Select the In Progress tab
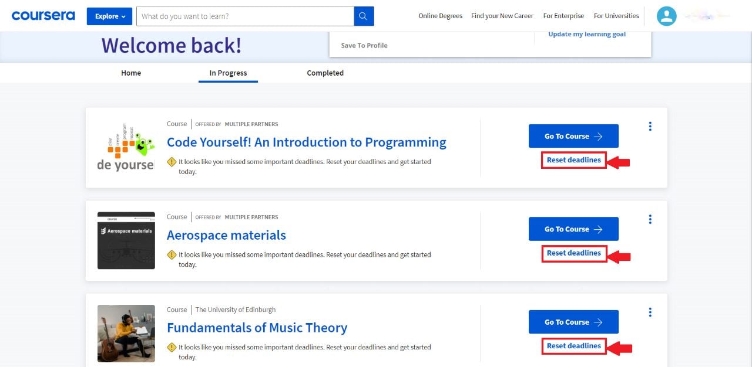The image size is (752, 367). coord(228,73)
